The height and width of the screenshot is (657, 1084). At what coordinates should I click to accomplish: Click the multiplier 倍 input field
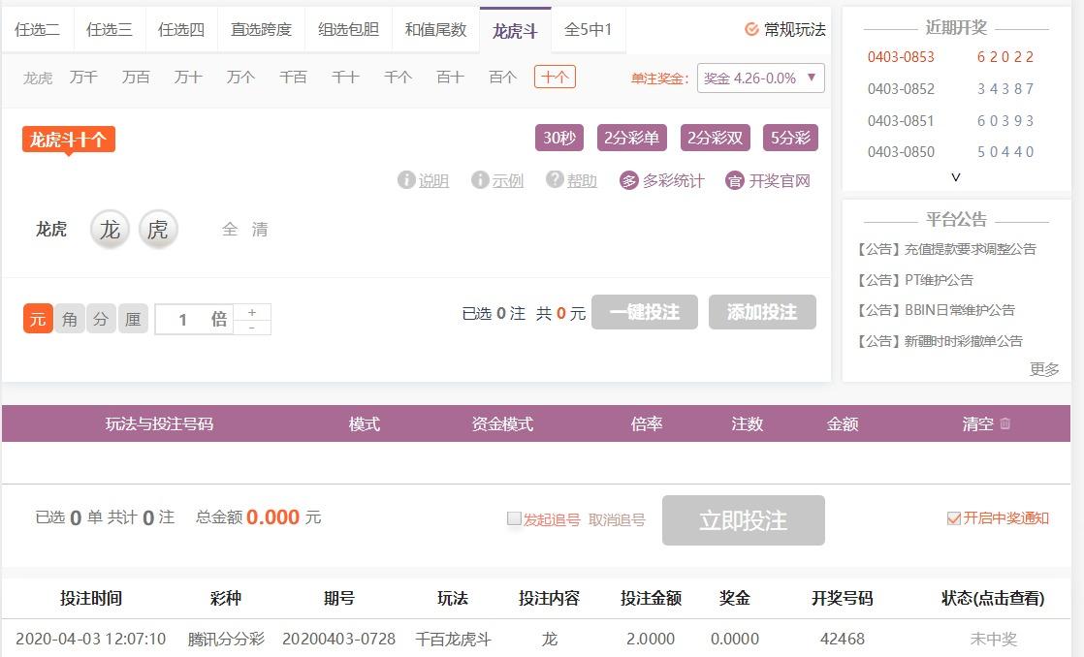[184, 319]
